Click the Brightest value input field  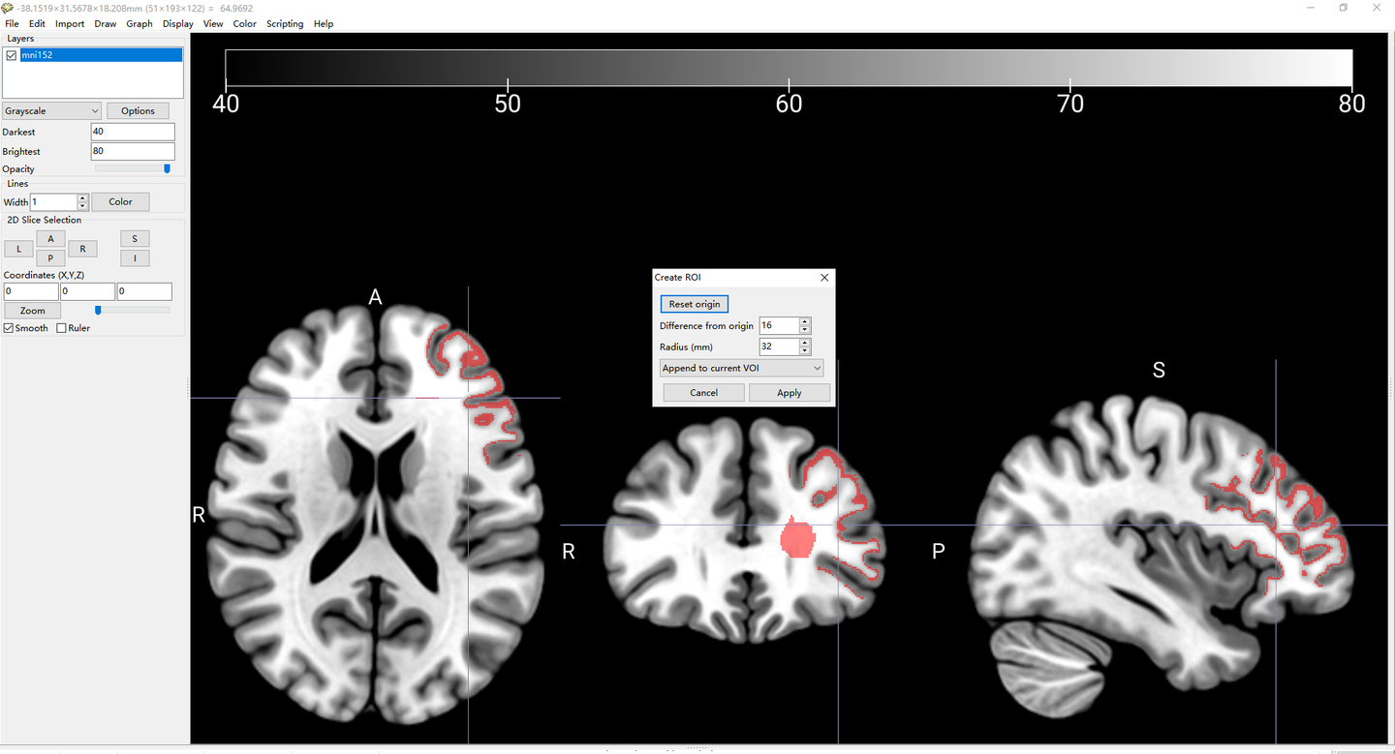click(133, 151)
